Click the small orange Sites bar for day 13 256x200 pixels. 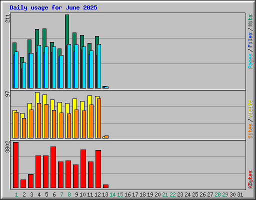click(x=106, y=137)
